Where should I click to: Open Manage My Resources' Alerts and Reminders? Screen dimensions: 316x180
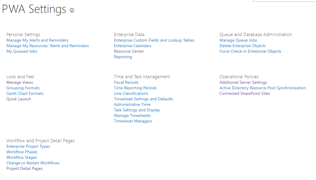(48, 46)
